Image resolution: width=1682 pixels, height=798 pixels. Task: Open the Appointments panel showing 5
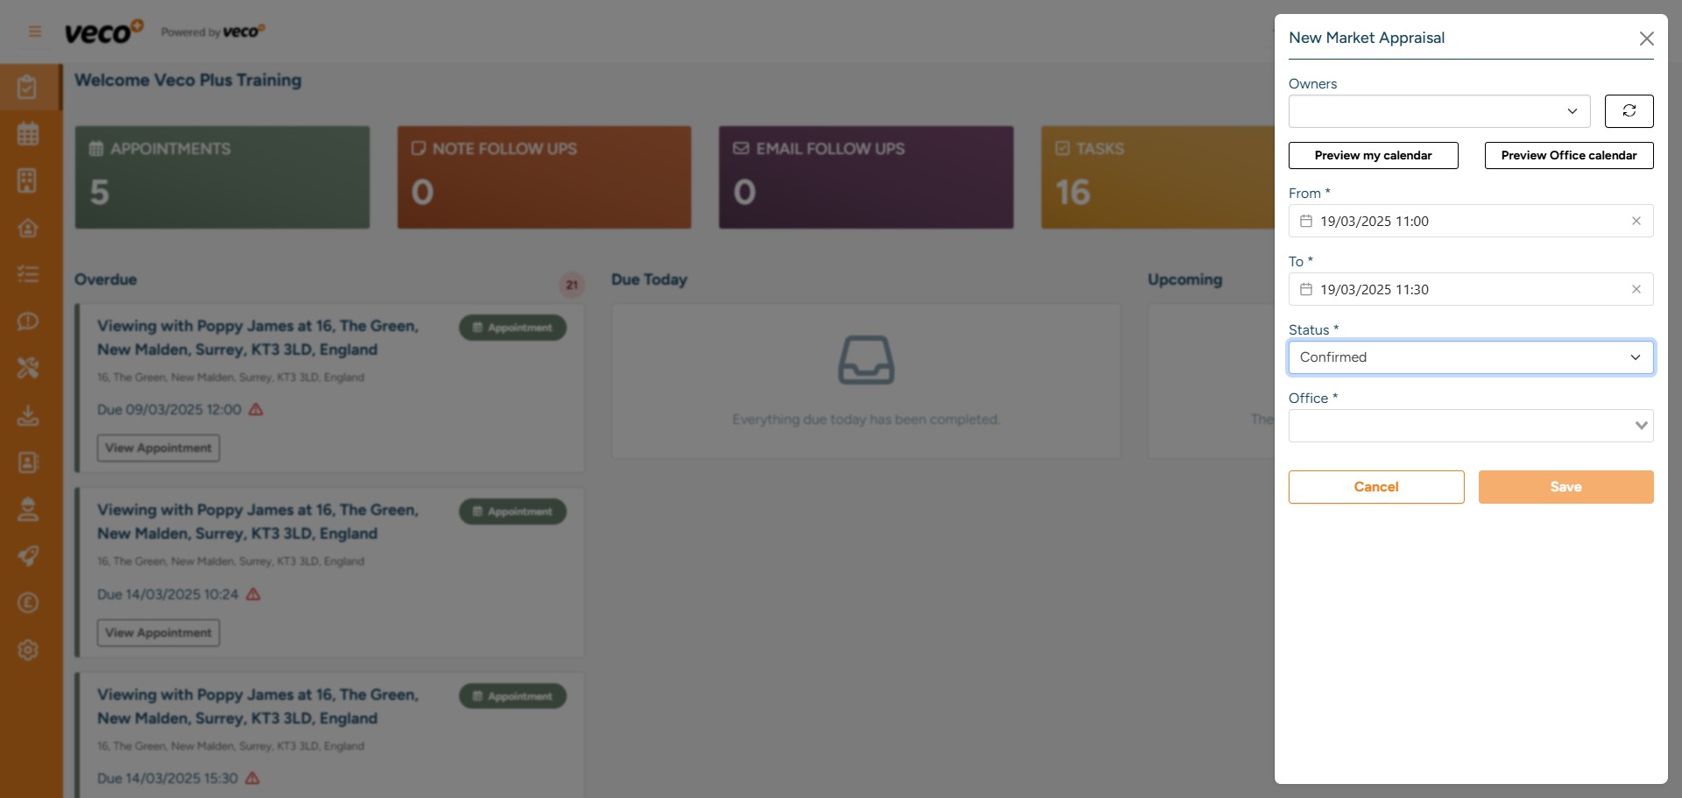[222, 176]
